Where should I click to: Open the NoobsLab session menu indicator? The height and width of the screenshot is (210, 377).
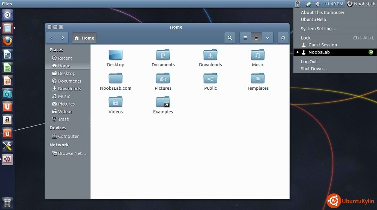pyautogui.click(x=361, y=4)
